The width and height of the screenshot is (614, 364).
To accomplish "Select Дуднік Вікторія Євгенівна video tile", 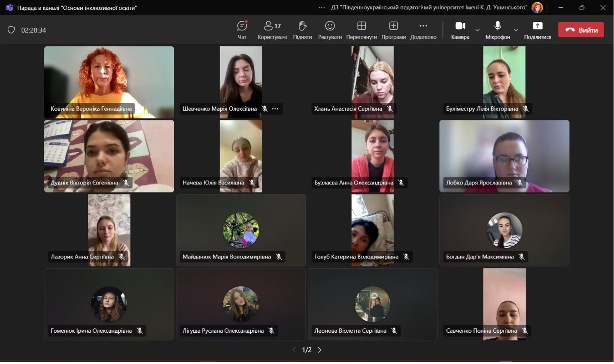I will point(109,156).
